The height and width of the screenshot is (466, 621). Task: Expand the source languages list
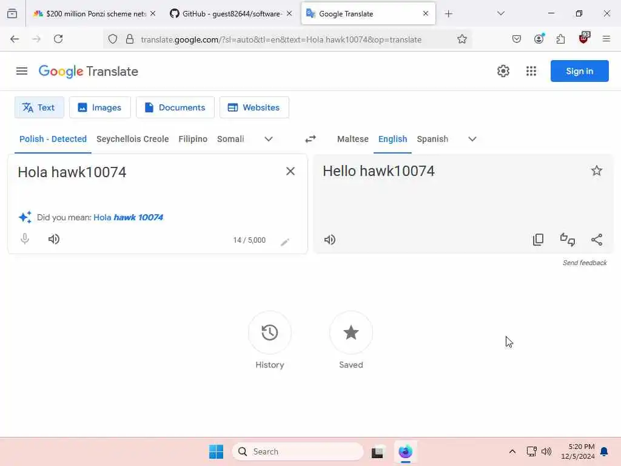pyautogui.click(x=269, y=139)
